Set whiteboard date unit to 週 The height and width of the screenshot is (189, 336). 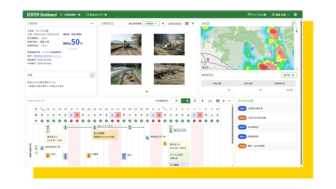tap(186, 101)
